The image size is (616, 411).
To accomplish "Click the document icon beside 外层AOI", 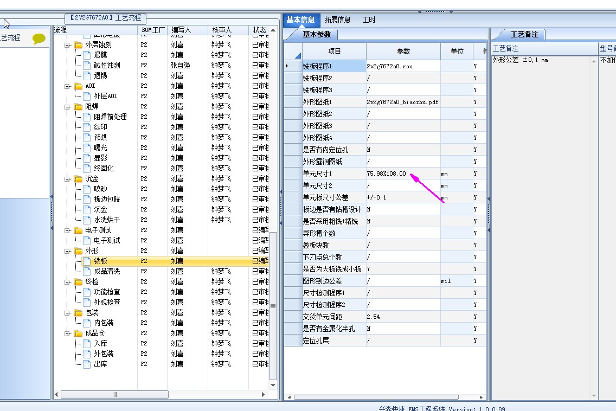I will coord(87,96).
